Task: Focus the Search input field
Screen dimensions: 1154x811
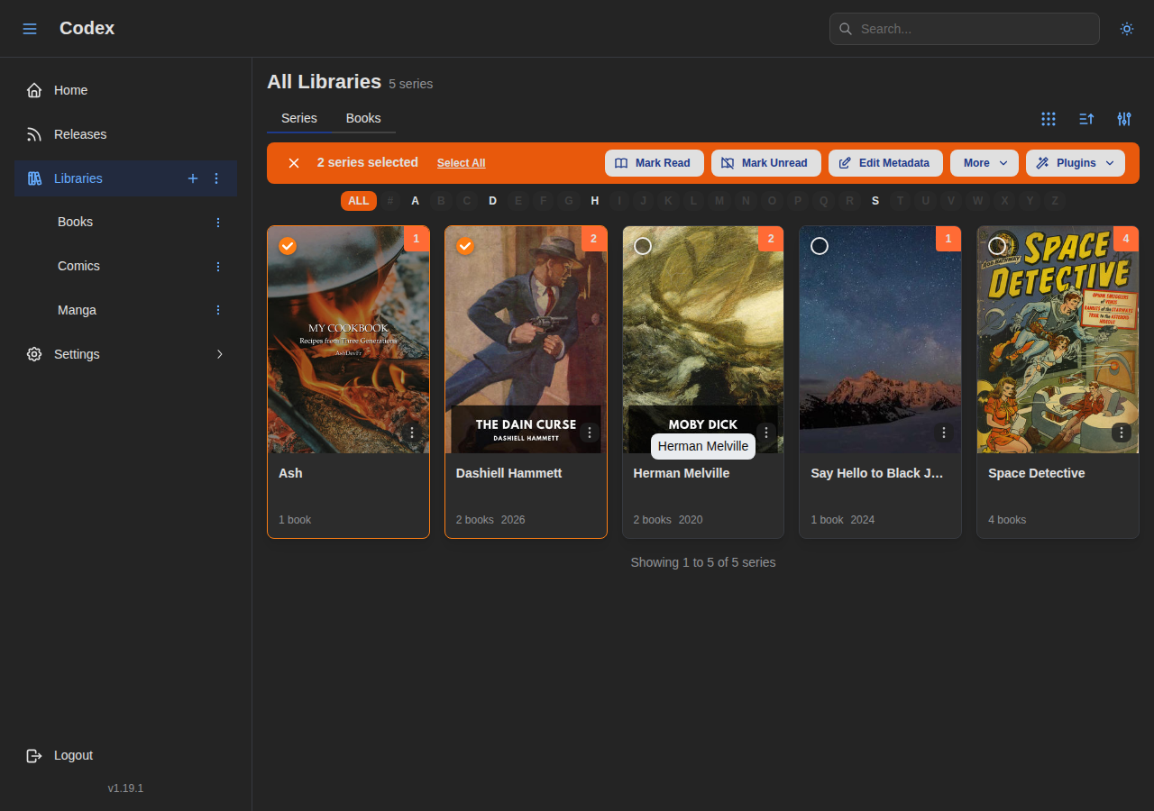Action: point(965,29)
